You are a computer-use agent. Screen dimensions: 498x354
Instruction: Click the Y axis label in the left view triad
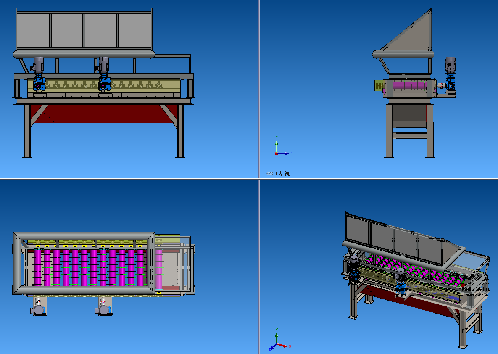(x=277, y=137)
